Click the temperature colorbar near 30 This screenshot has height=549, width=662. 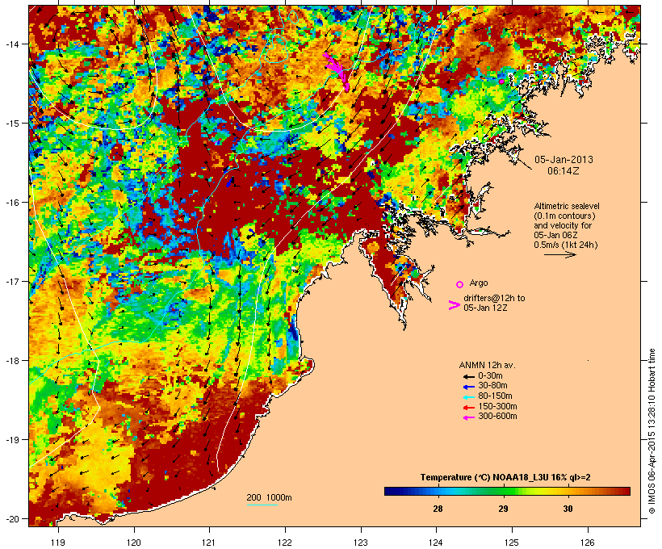[568, 491]
